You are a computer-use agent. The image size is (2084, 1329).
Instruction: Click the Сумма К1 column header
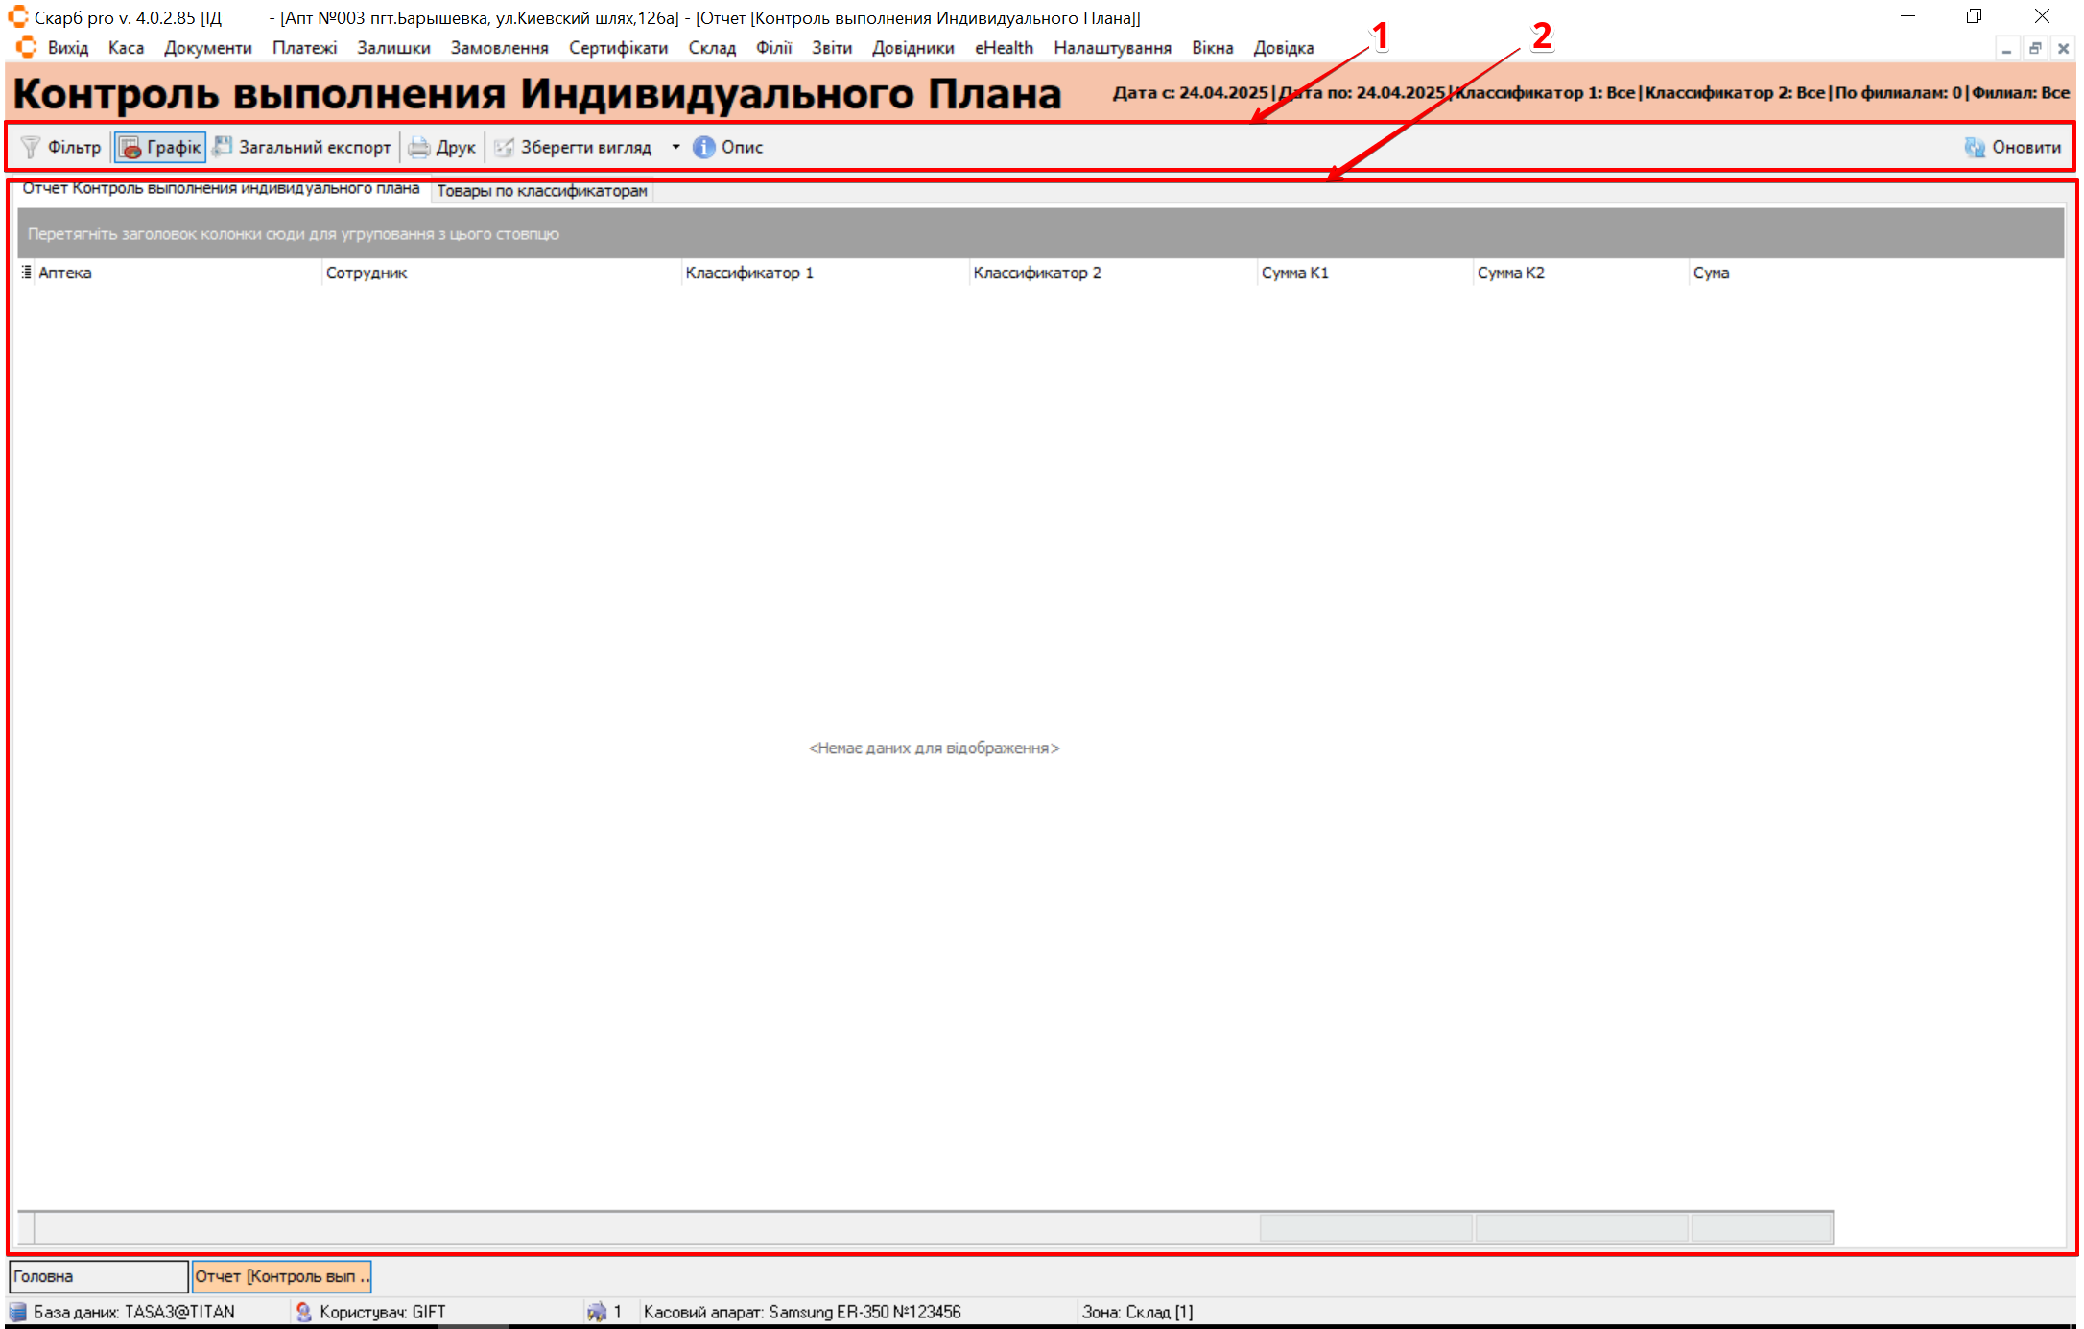click(1294, 273)
